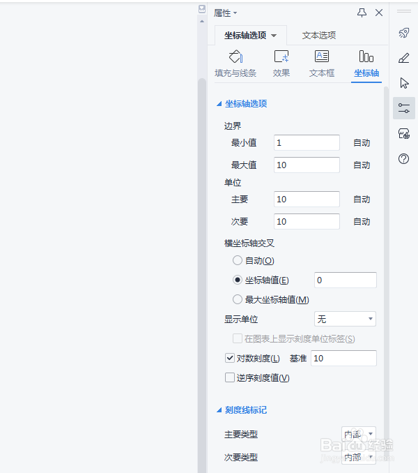
Task: Open the 坐标轴选项 tab dropdown arrow
Action: [274, 36]
